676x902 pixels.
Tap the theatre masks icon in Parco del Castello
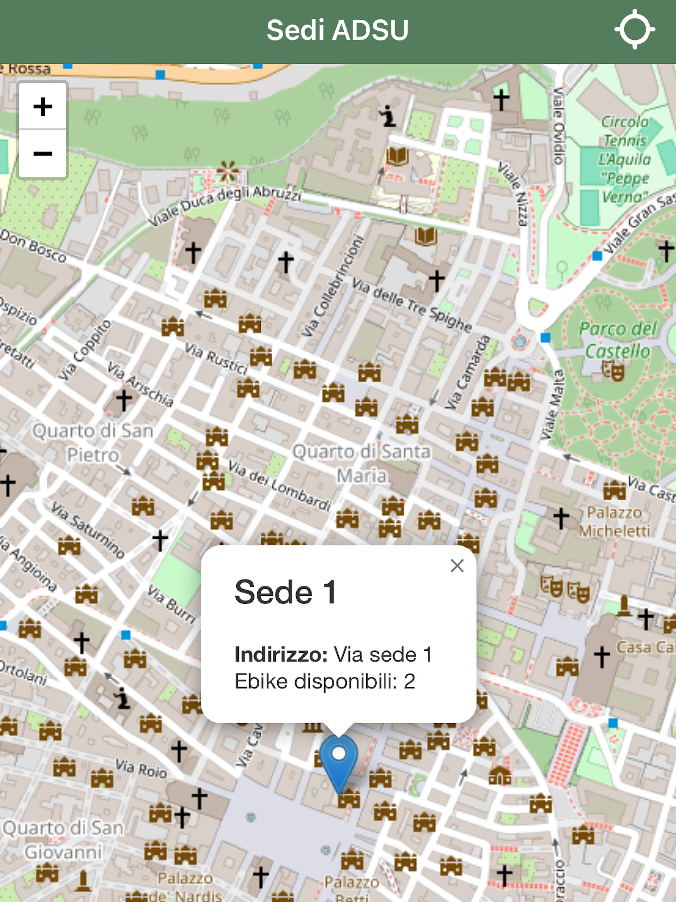click(613, 371)
